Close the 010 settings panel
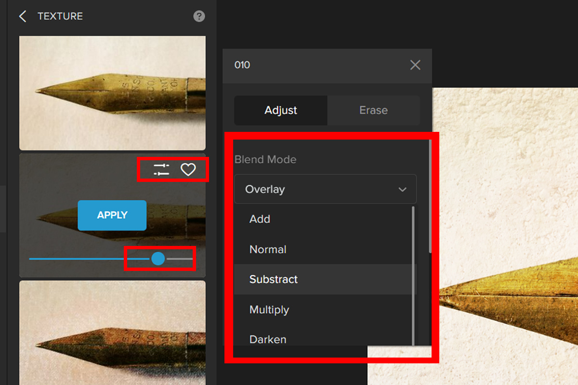Viewport: 578px width, 385px height. point(415,65)
